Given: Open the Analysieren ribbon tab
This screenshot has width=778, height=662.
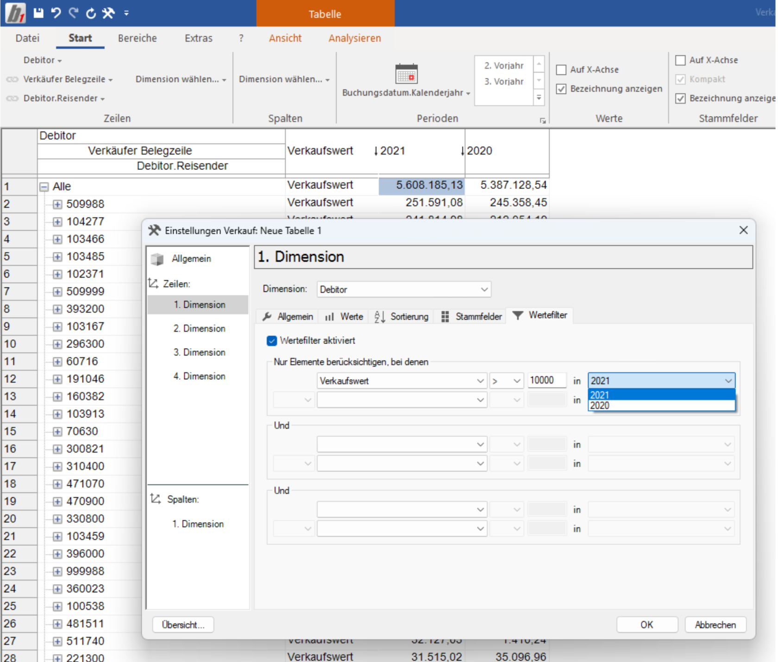Looking at the screenshot, I should pyautogui.click(x=355, y=38).
